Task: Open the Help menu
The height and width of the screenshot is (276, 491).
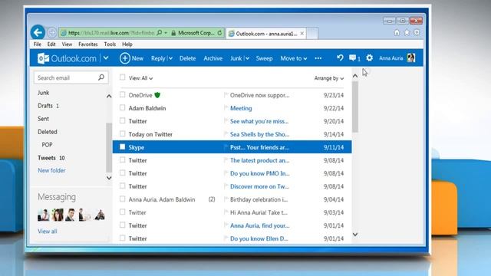Action: pos(127,44)
